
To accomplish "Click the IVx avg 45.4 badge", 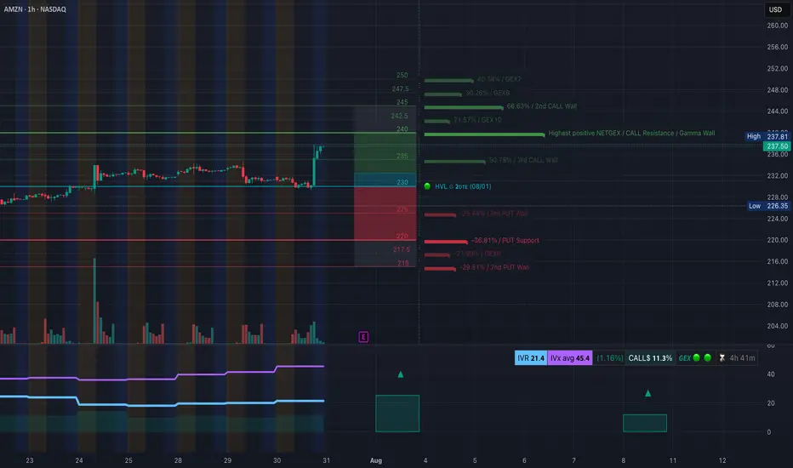I will click(570, 358).
